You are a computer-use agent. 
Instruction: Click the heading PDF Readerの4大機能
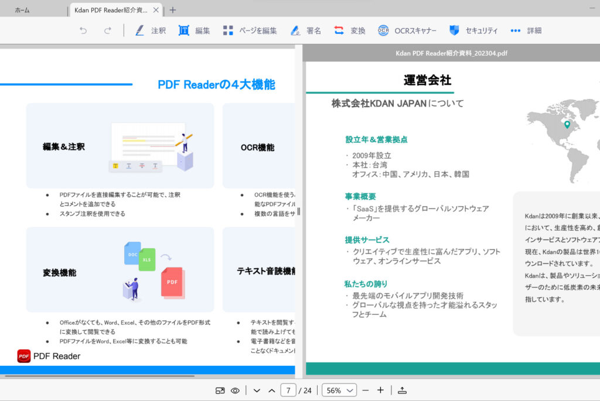tap(216, 84)
